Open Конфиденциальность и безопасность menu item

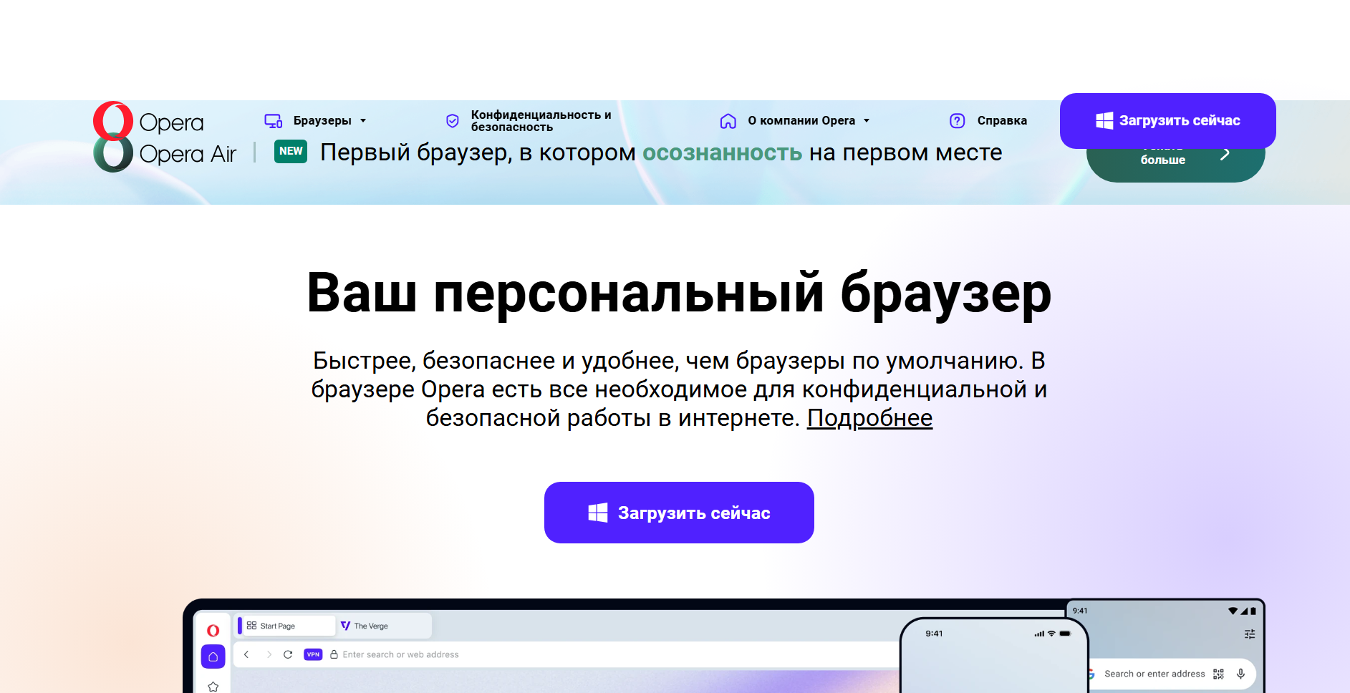[529, 121]
